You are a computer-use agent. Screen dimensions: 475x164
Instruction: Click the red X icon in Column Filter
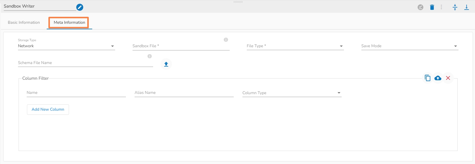(x=448, y=78)
